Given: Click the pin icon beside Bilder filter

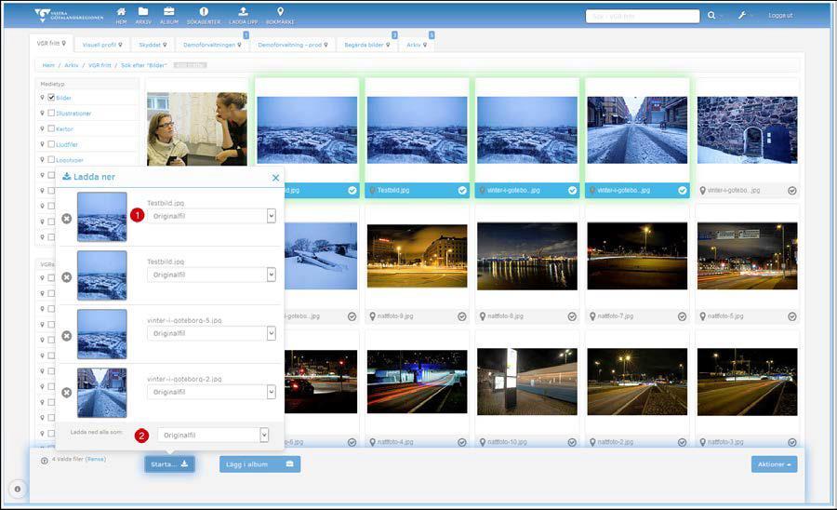Looking at the screenshot, I should click(42, 97).
